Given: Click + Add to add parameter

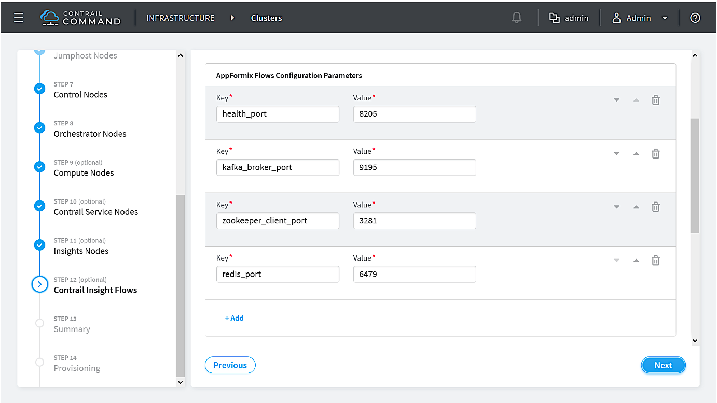Looking at the screenshot, I should click(x=234, y=318).
